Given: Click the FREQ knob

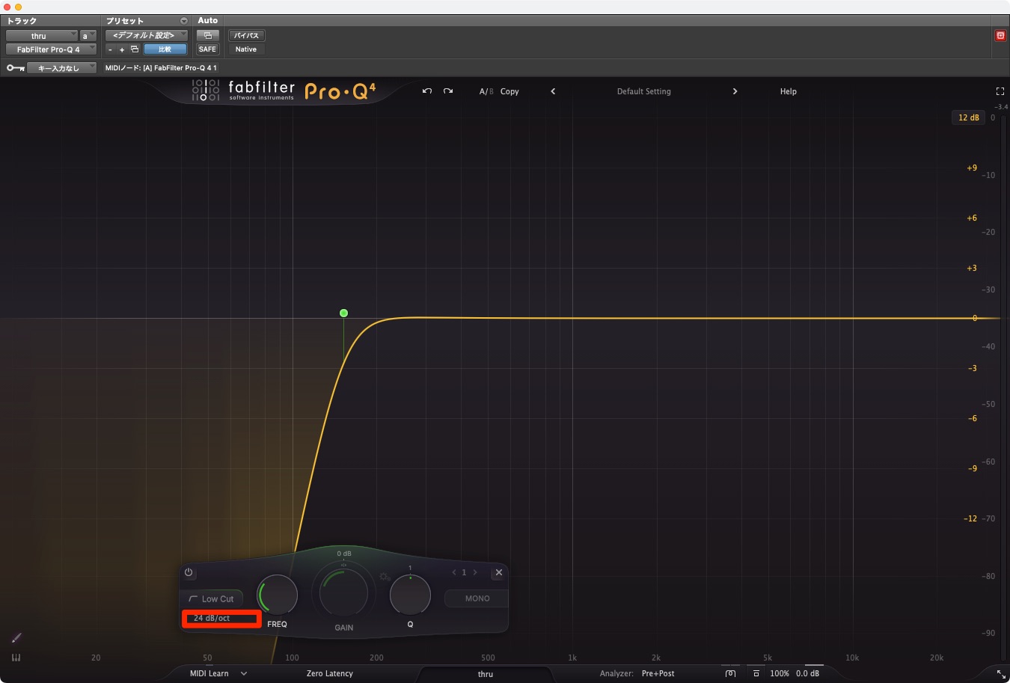Looking at the screenshot, I should tap(278, 596).
